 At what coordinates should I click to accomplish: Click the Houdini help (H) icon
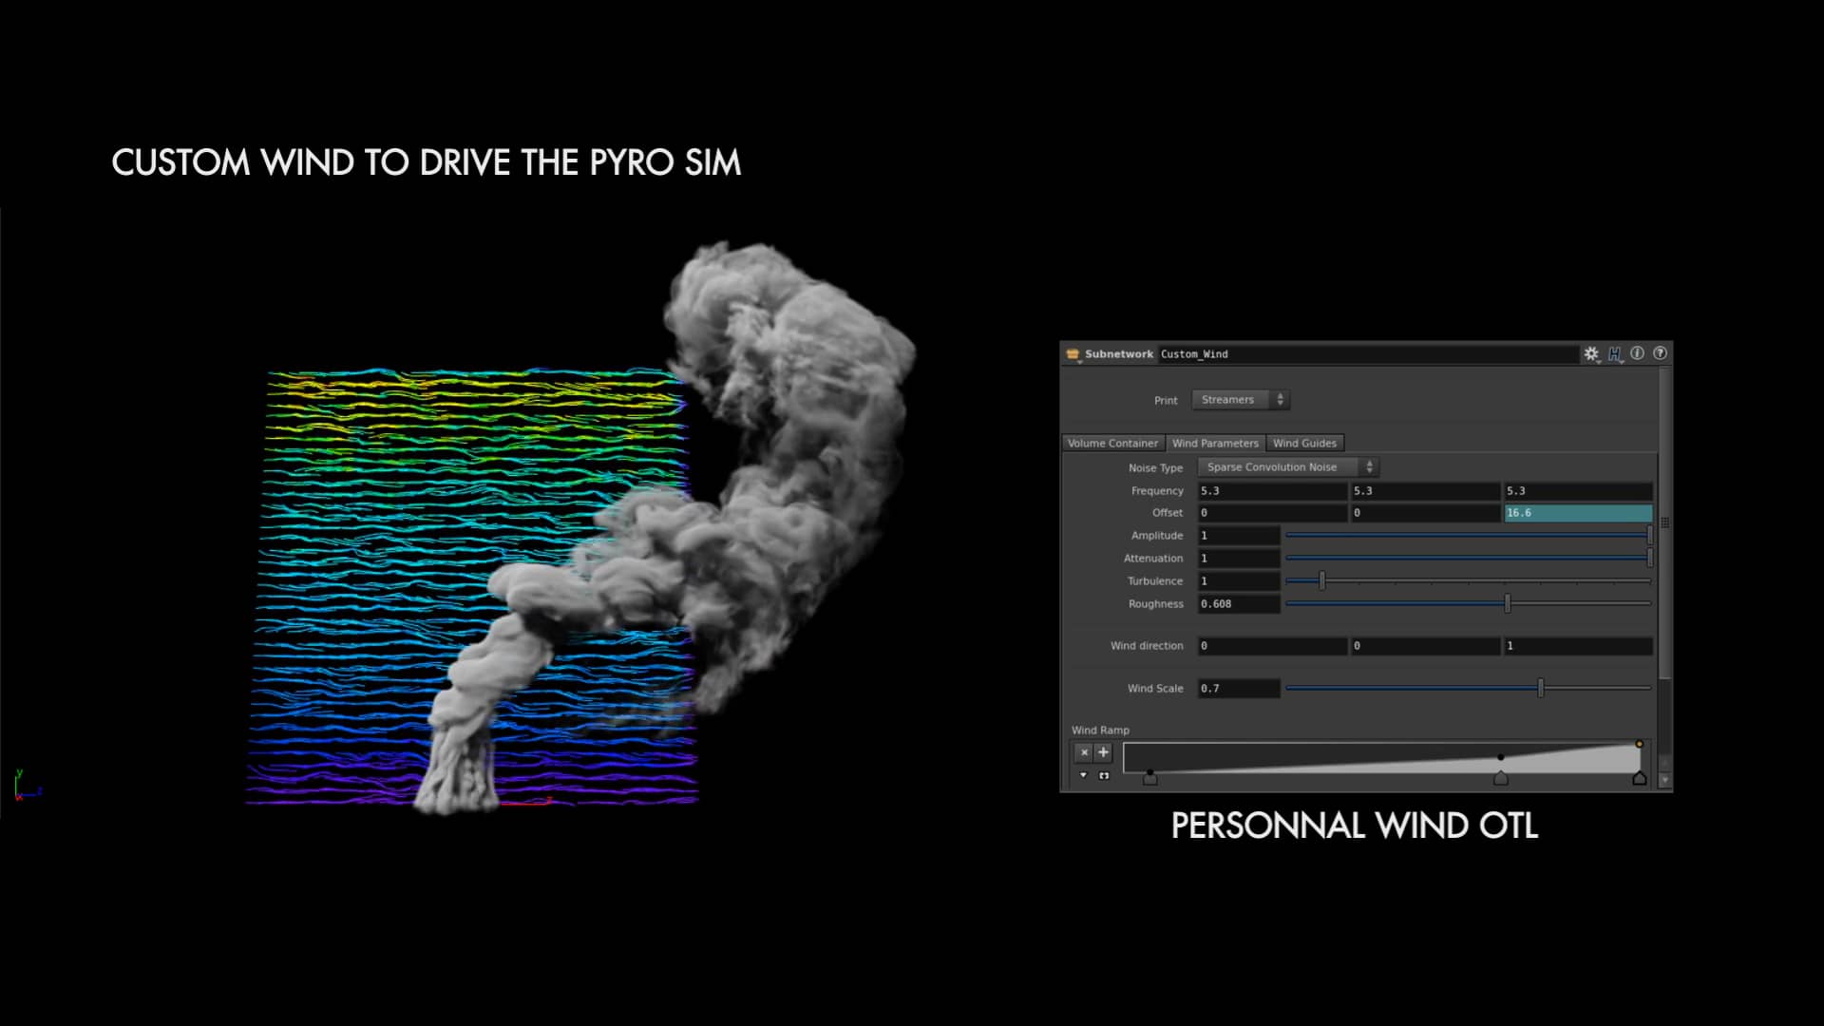point(1615,353)
